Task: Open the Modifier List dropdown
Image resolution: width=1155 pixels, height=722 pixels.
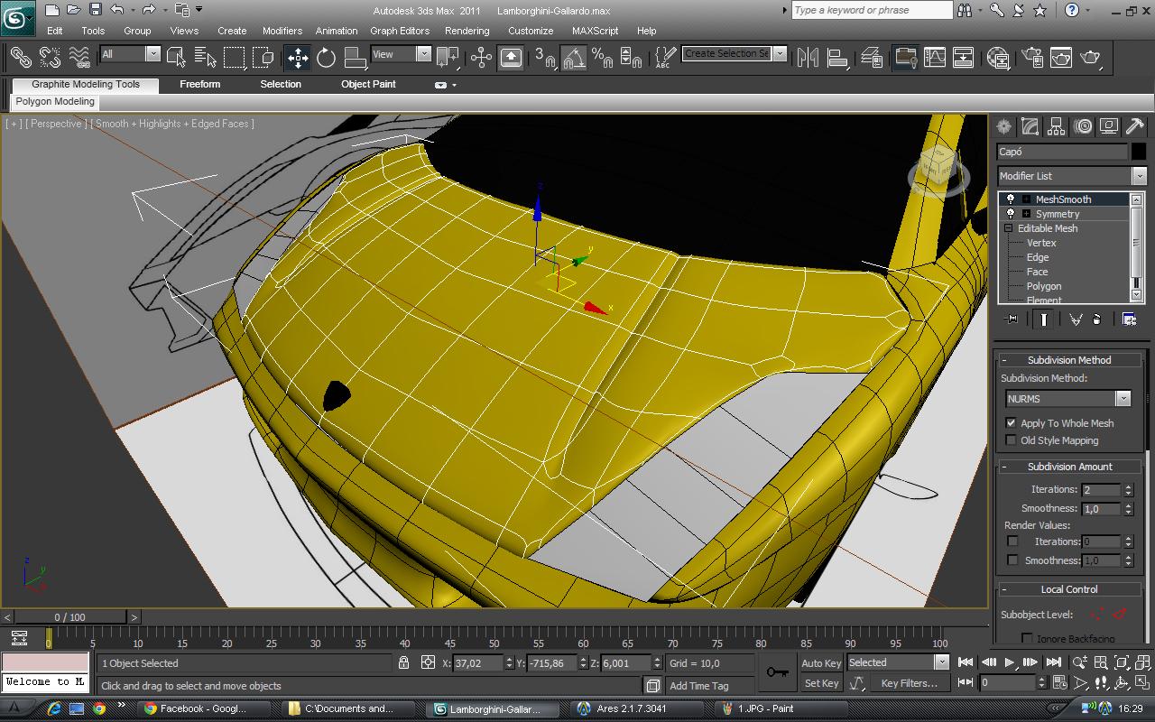Action: point(1139,176)
